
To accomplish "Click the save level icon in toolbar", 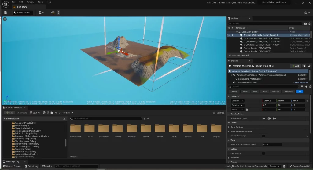I will (6, 13).
